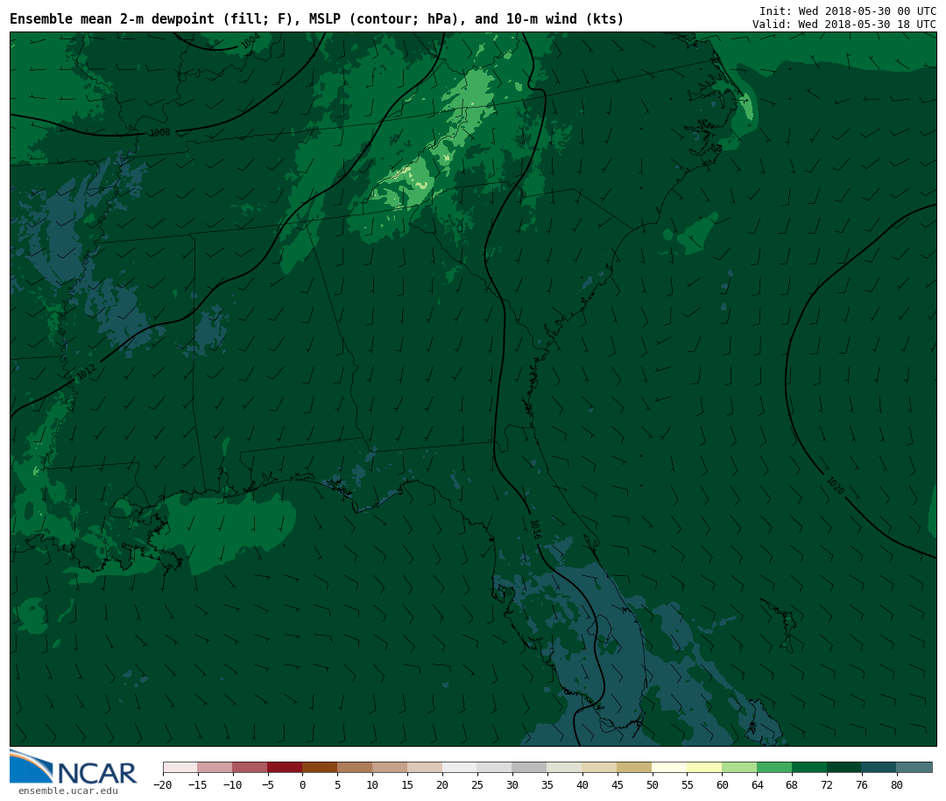Pick the tan swatch between 10 and 15

coord(390,767)
